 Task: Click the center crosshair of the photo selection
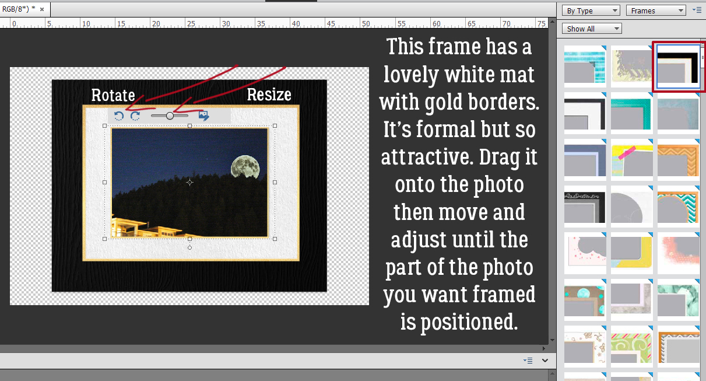point(189,182)
